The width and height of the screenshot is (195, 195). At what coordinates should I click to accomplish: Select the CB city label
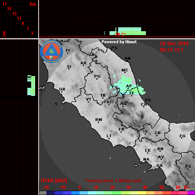158,133
